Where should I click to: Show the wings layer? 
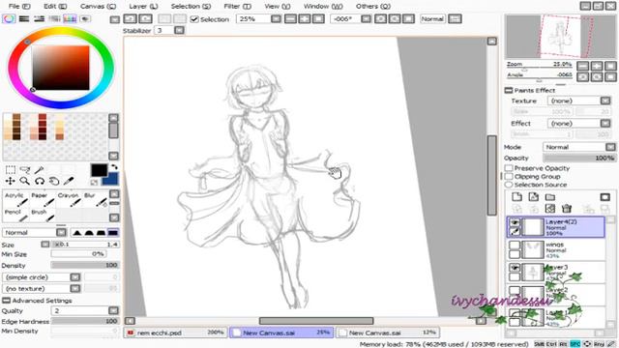click(515, 245)
